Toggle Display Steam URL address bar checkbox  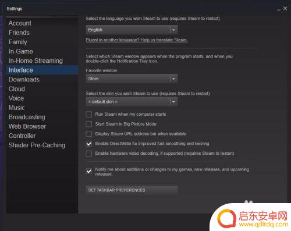click(x=89, y=134)
